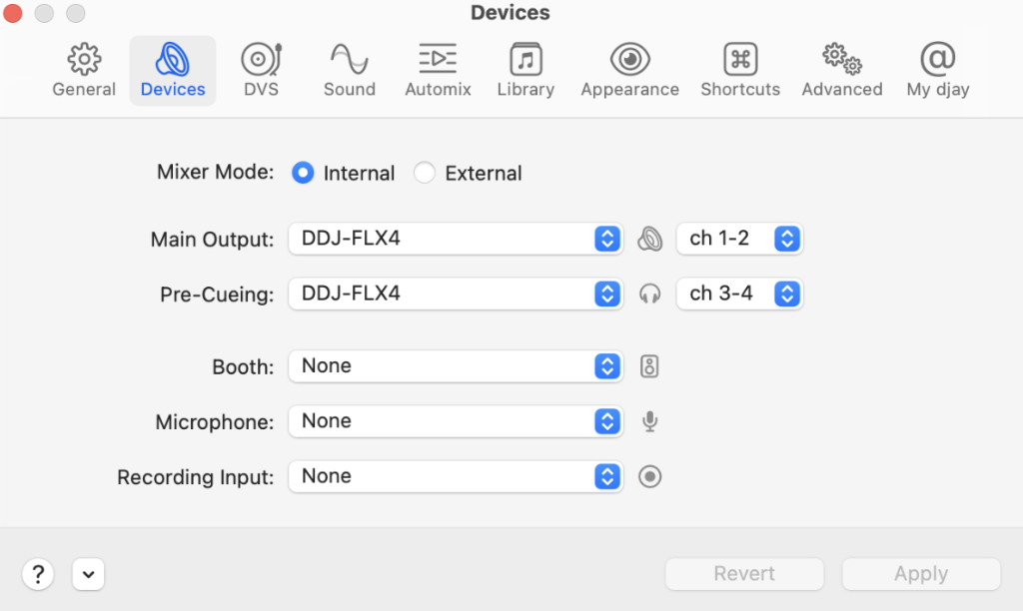Open the General preferences tab

(x=84, y=70)
